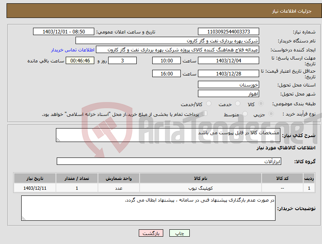The width and height of the screenshot is (322, 244).
Task: Select the متوسط purchase type radio
Action: click(245, 113)
